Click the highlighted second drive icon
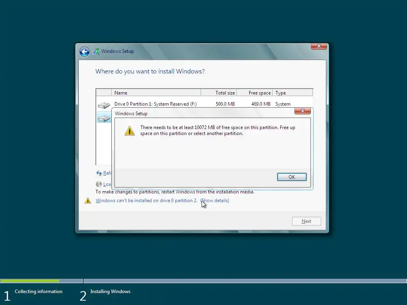This screenshot has width=407, height=305. [x=104, y=118]
